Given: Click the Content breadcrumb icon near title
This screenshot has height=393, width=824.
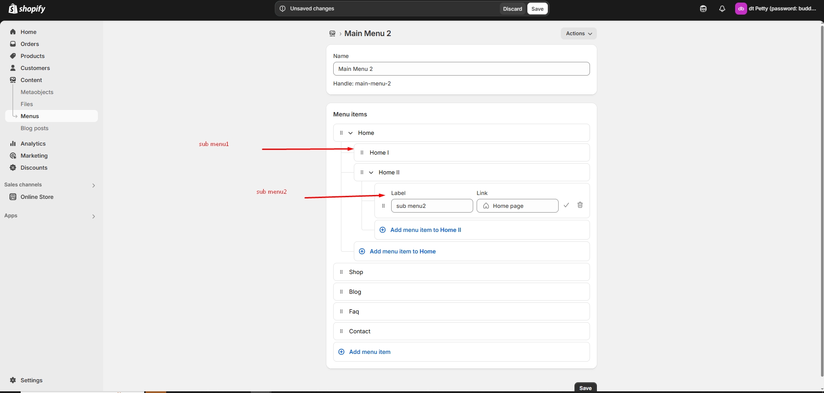Looking at the screenshot, I should pos(332,34).
